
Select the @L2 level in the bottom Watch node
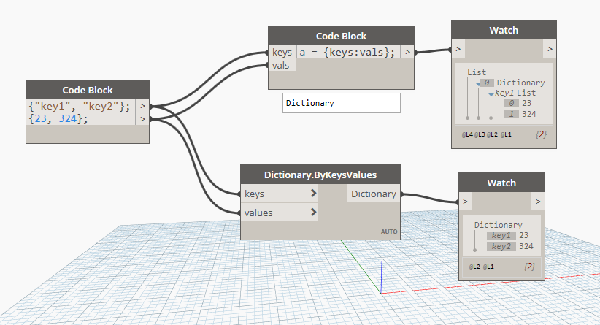(x=474, y=267)
